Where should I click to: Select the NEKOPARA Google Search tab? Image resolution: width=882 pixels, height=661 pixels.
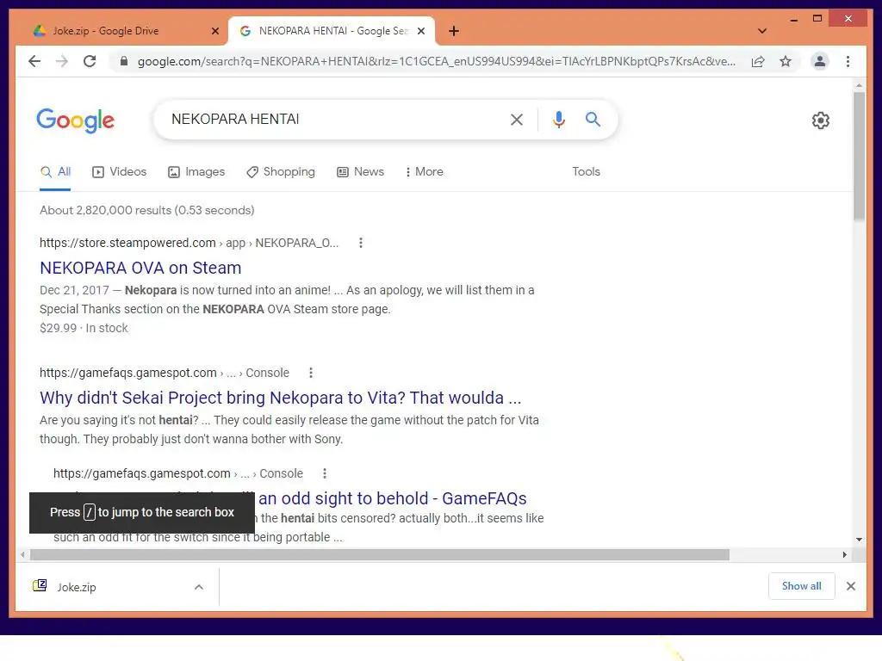pos(331,31)
